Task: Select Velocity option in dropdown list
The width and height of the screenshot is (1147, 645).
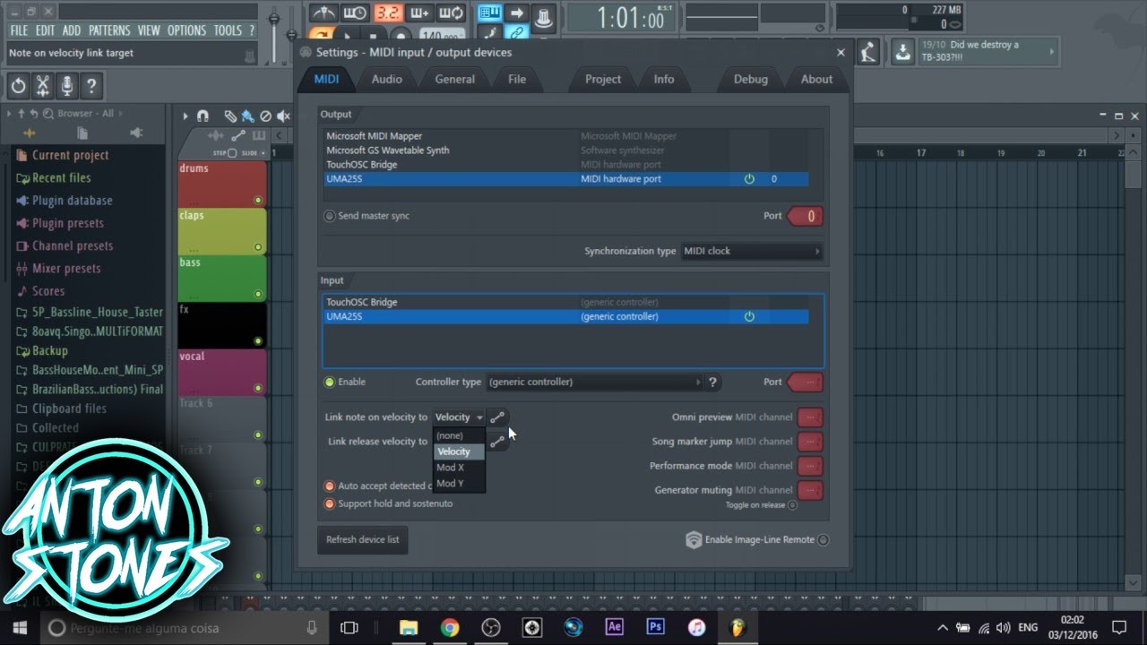Action: click(459, 451)
